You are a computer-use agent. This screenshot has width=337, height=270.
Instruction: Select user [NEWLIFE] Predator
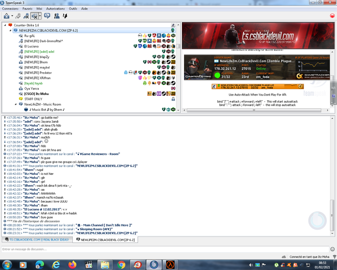pyautogui.click(x=38, y=73)
